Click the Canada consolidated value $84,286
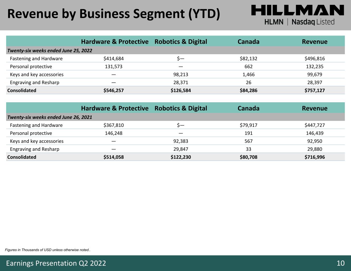351x271 pixels. point(248,90)
